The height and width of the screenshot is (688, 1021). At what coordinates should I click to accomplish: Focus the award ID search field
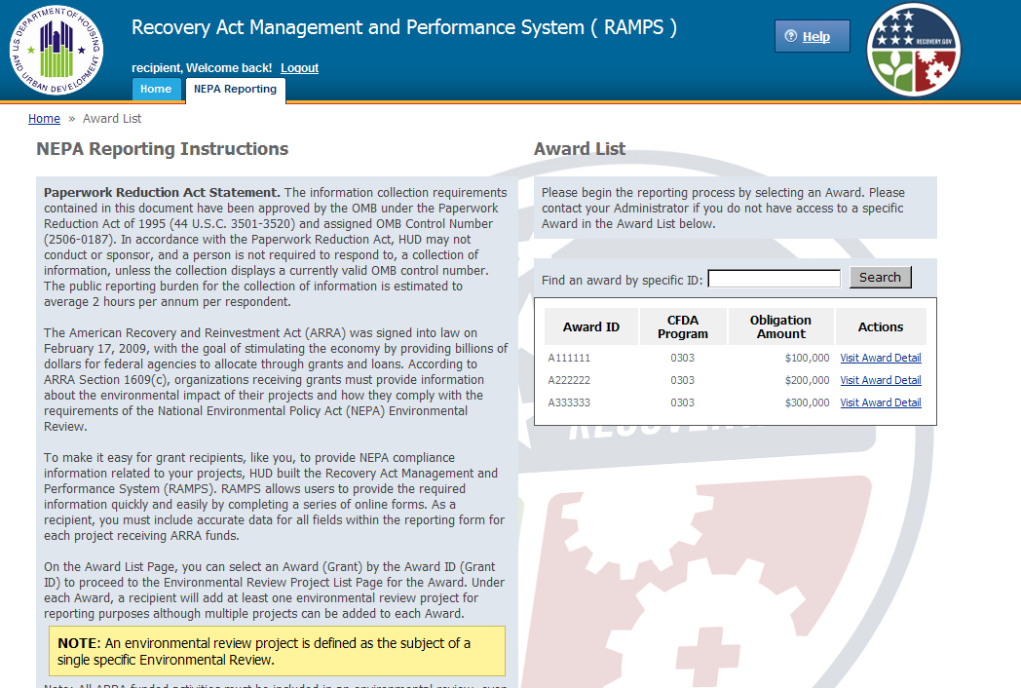774,279
